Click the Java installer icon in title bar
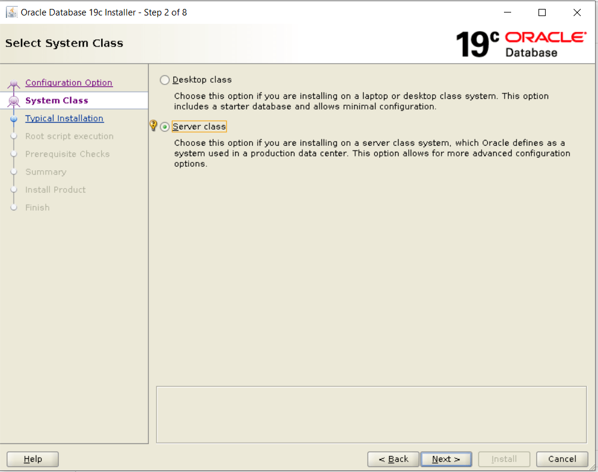Viewport: 598px width, 472px height. pyautogui.click(x=11, y=12)
